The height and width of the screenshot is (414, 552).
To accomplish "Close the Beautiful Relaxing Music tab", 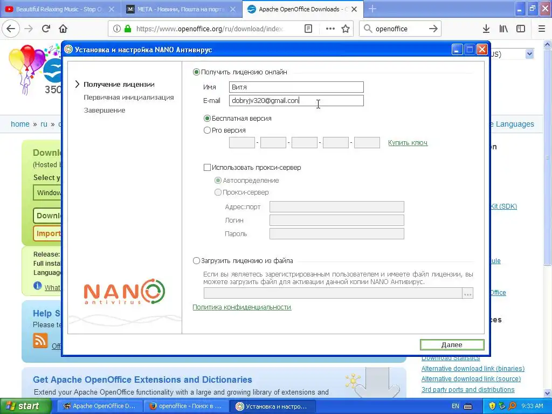I will (x=111, y=9).
